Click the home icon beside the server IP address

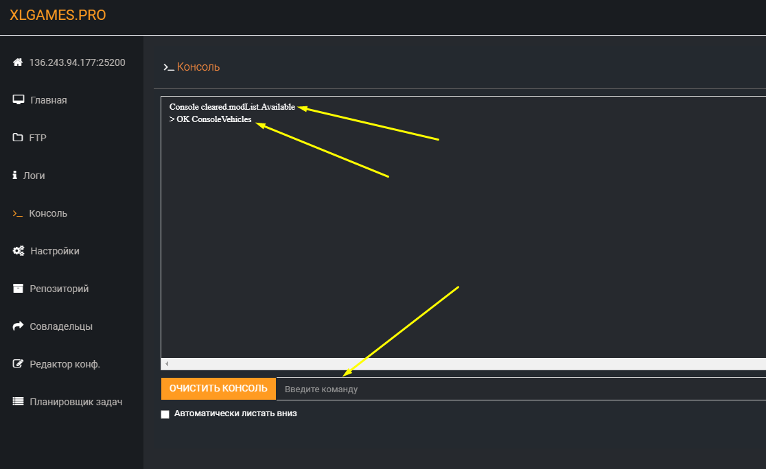tap(18, 62)
